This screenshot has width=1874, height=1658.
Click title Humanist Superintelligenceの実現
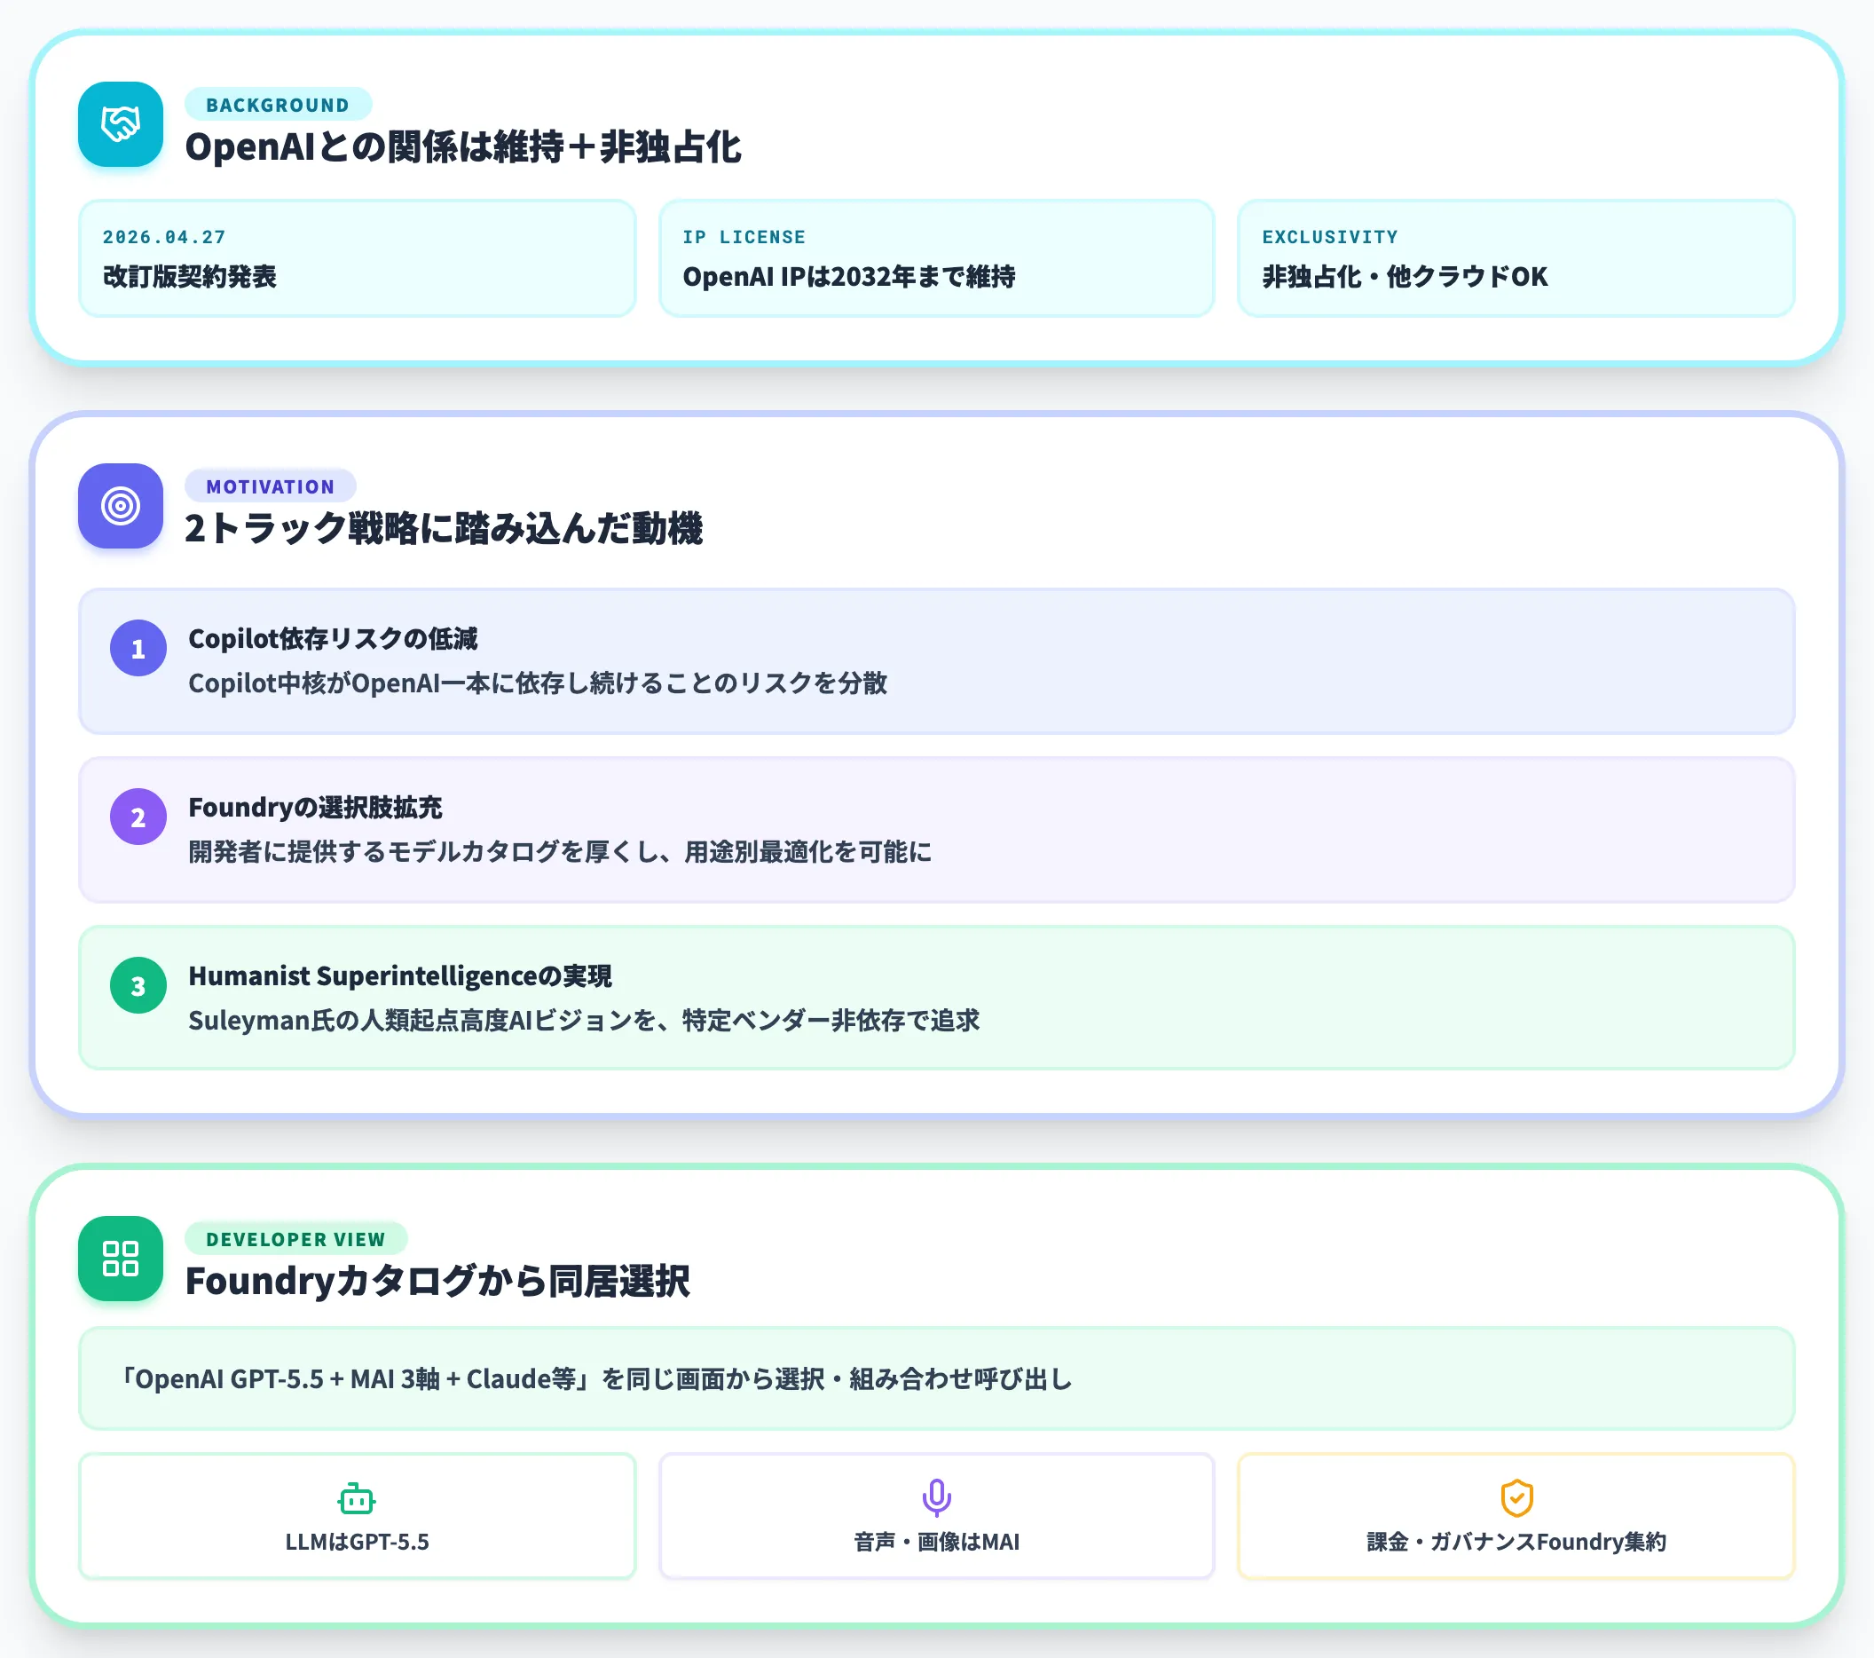[x=400, y=975]
